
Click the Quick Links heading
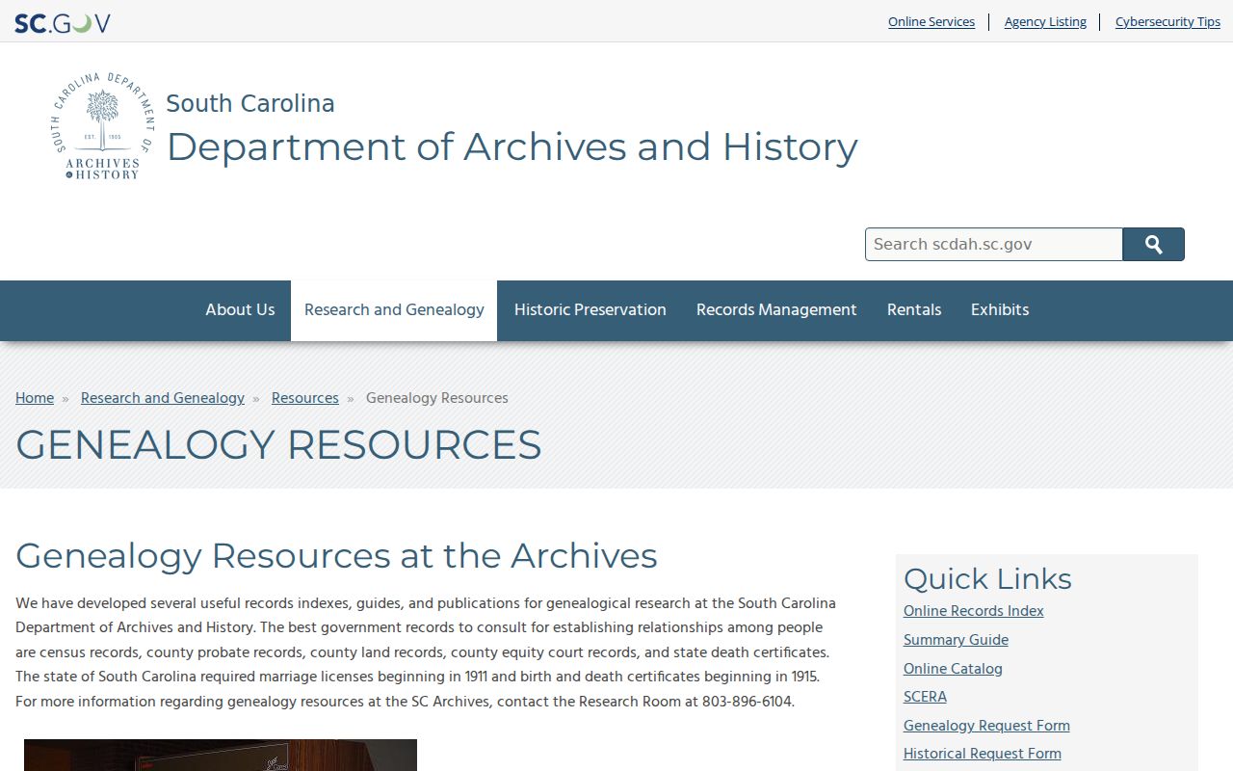coord(987,578)
